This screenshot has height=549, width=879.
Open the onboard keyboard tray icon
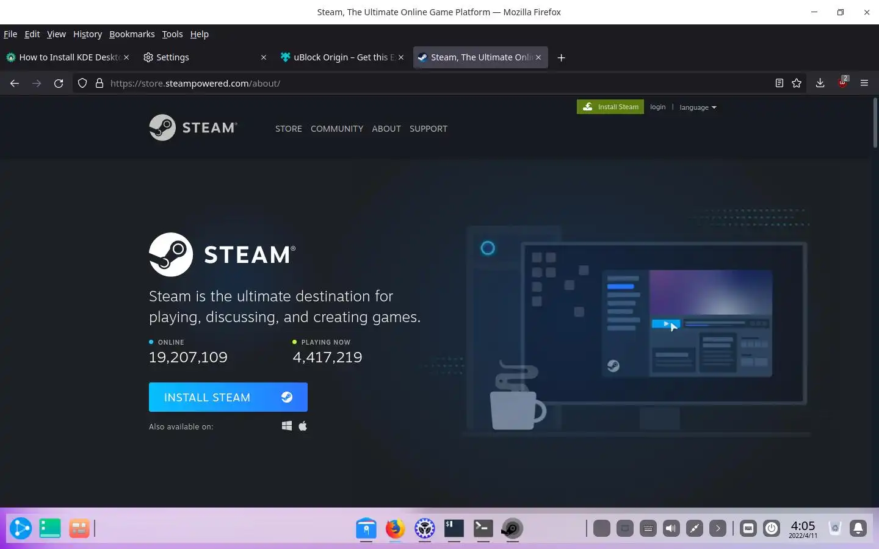748,528
